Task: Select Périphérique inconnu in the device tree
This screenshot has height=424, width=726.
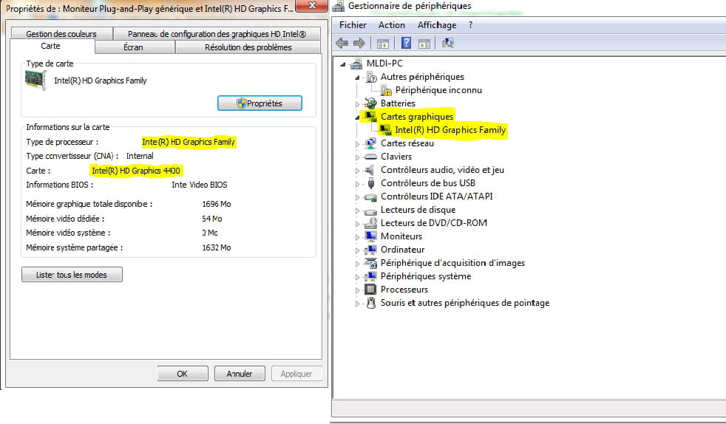Action: coord(438,90)
